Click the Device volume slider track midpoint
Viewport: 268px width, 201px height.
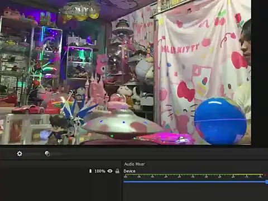point(195,182)
